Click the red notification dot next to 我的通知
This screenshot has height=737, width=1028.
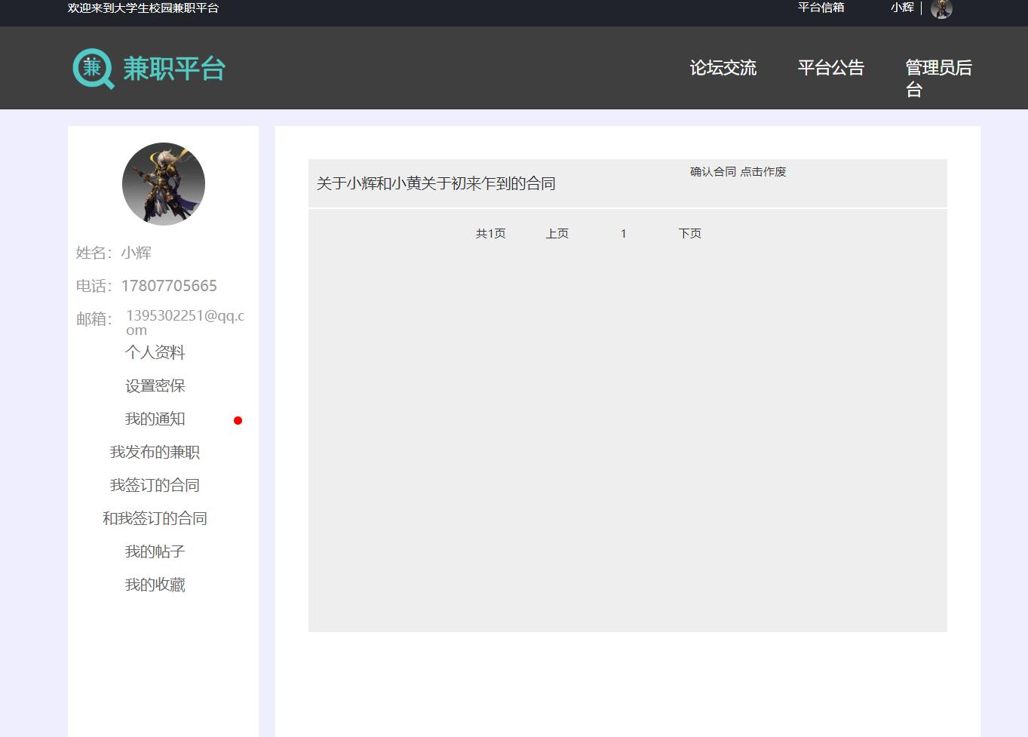[238, 420]
